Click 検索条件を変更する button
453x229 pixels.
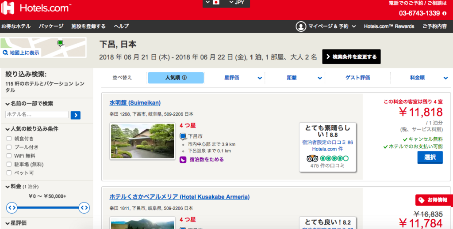(x=351, y=57)
